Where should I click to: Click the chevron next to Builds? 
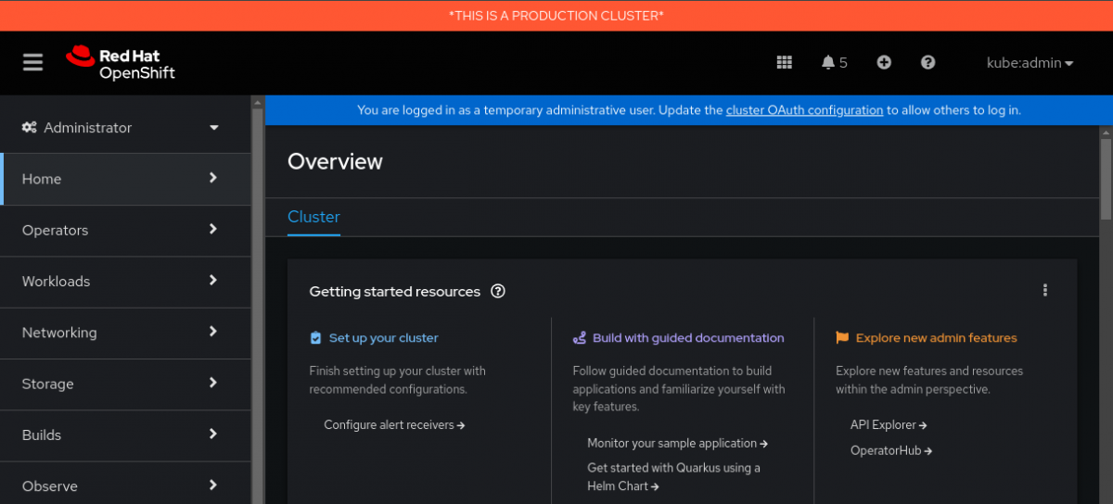(213, 434)
